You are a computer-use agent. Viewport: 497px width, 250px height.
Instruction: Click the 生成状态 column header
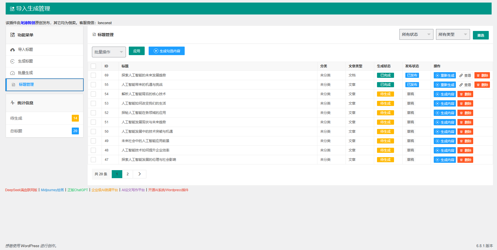click(x=384, y=66)
